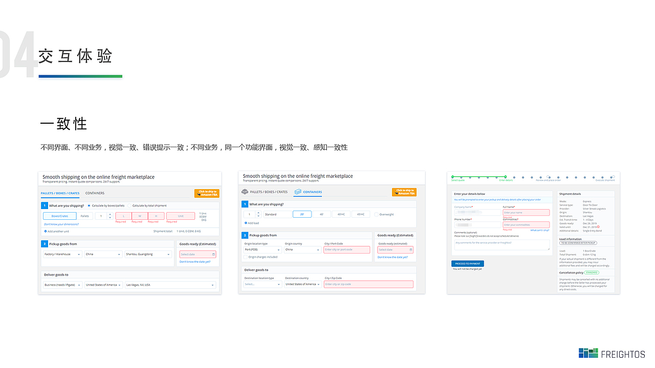The image size is (655, 368).
Task: Click the Enter your commodities input field
Action: tap(526, 225)
